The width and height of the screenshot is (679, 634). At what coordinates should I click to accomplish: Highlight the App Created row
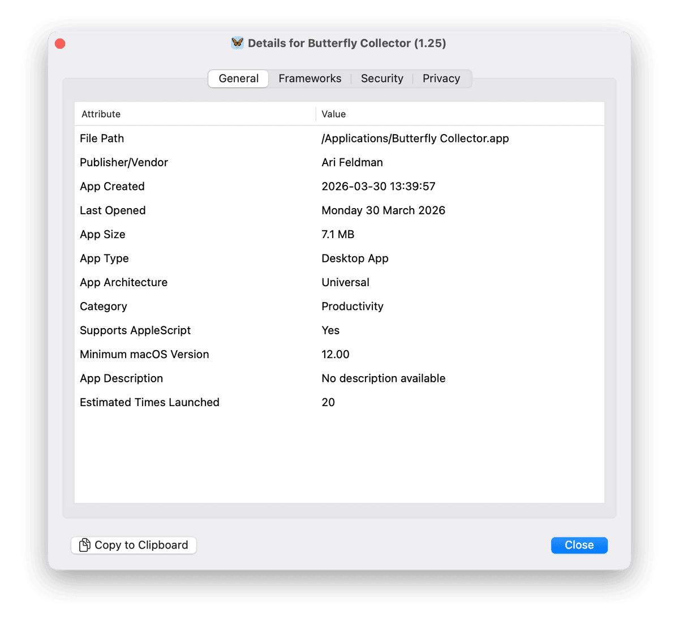coord(339,187)
